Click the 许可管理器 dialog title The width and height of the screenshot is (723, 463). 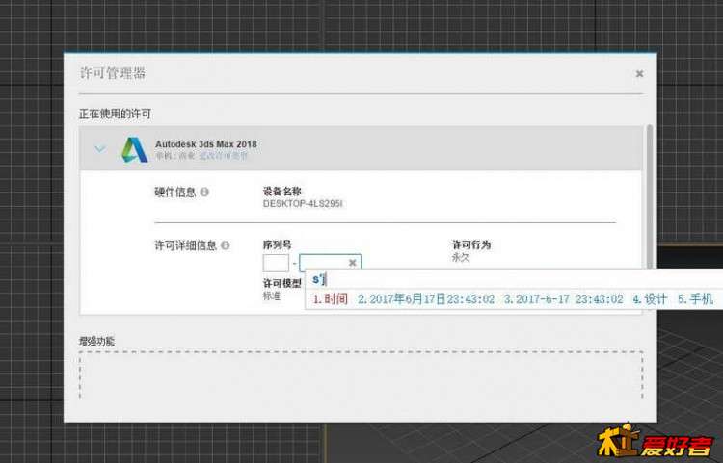[113, 73]
